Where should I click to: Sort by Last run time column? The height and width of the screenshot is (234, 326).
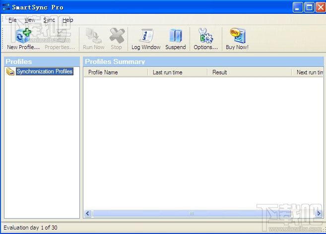(x=177, y=72)
